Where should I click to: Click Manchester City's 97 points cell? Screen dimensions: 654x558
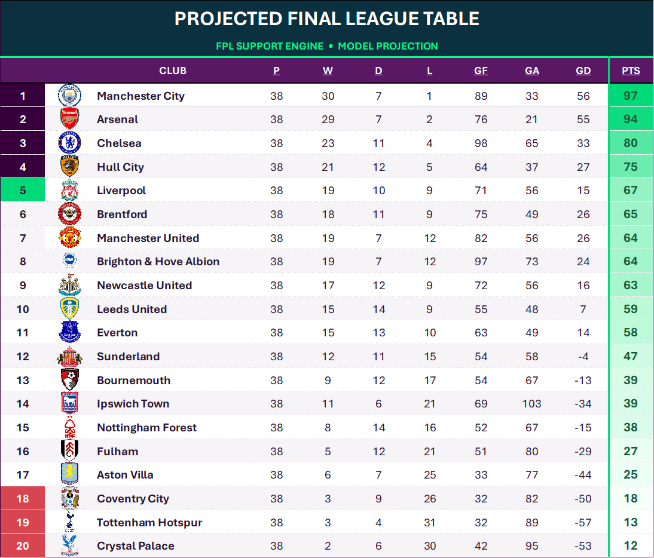coord(631,96)
